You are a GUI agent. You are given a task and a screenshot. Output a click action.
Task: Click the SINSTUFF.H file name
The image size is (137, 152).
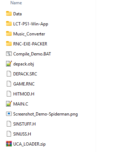point(24,124)
